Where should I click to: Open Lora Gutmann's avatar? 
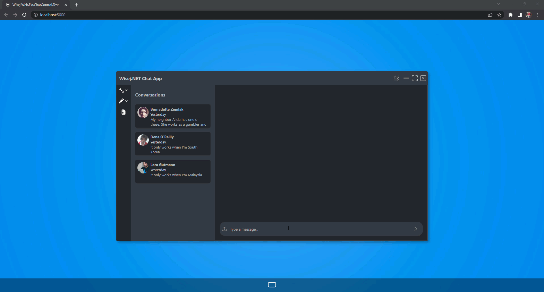143,168
